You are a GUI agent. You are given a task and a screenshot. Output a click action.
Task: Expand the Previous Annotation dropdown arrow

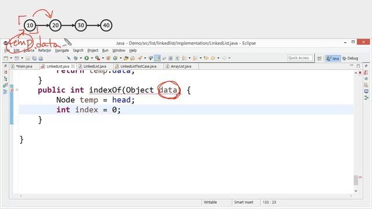click(201, 58)
